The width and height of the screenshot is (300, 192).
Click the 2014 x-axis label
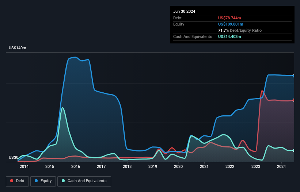[24, 166]
